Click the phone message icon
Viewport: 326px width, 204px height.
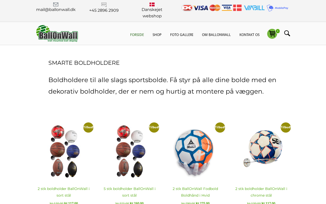click(x=104, y=5)
